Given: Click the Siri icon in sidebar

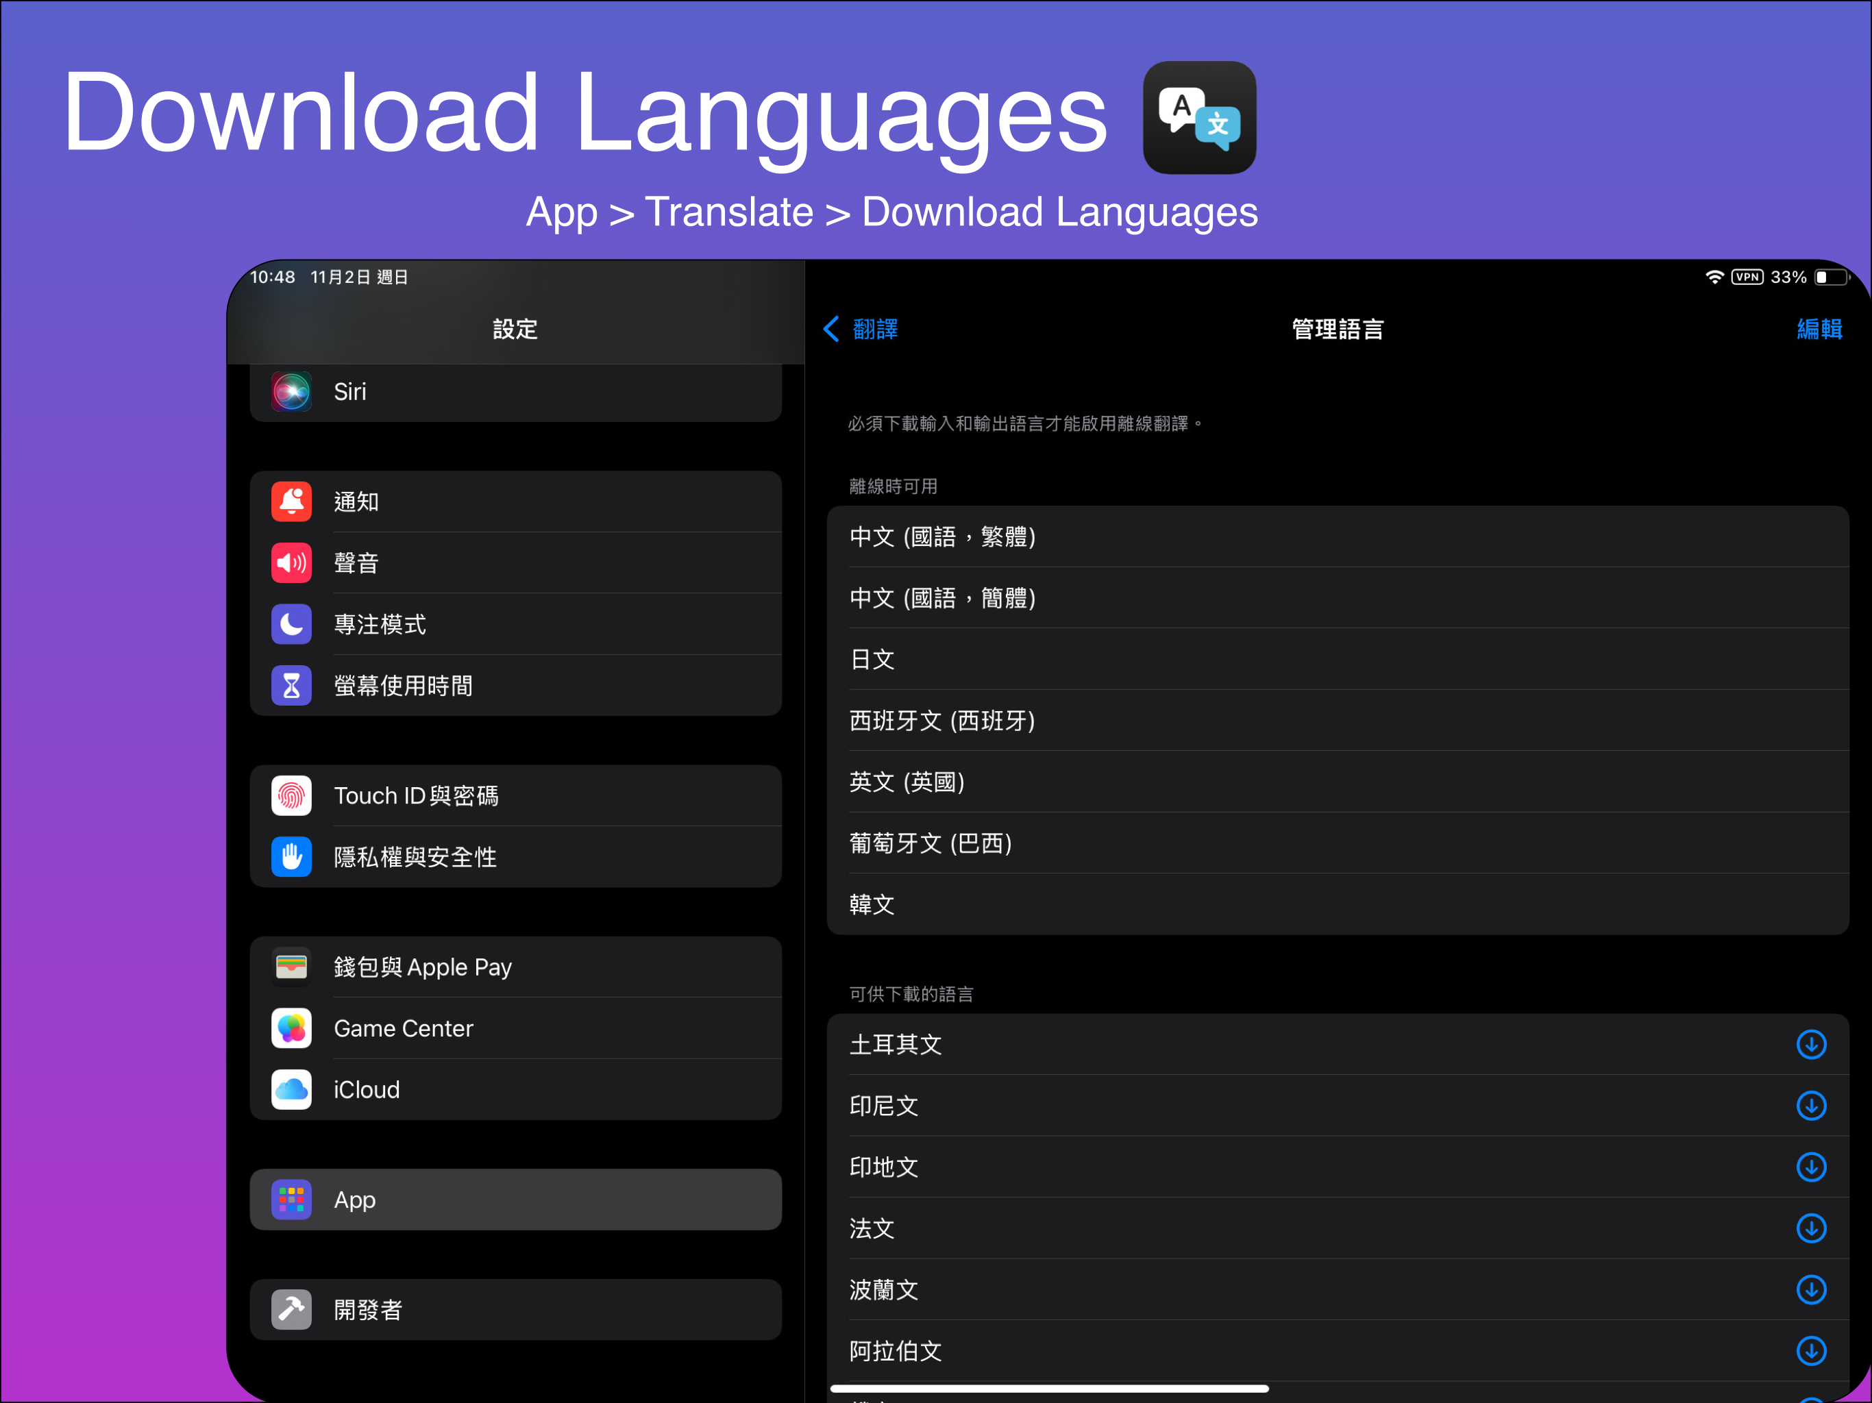Looking at the screenshot, I should point(291,392).
